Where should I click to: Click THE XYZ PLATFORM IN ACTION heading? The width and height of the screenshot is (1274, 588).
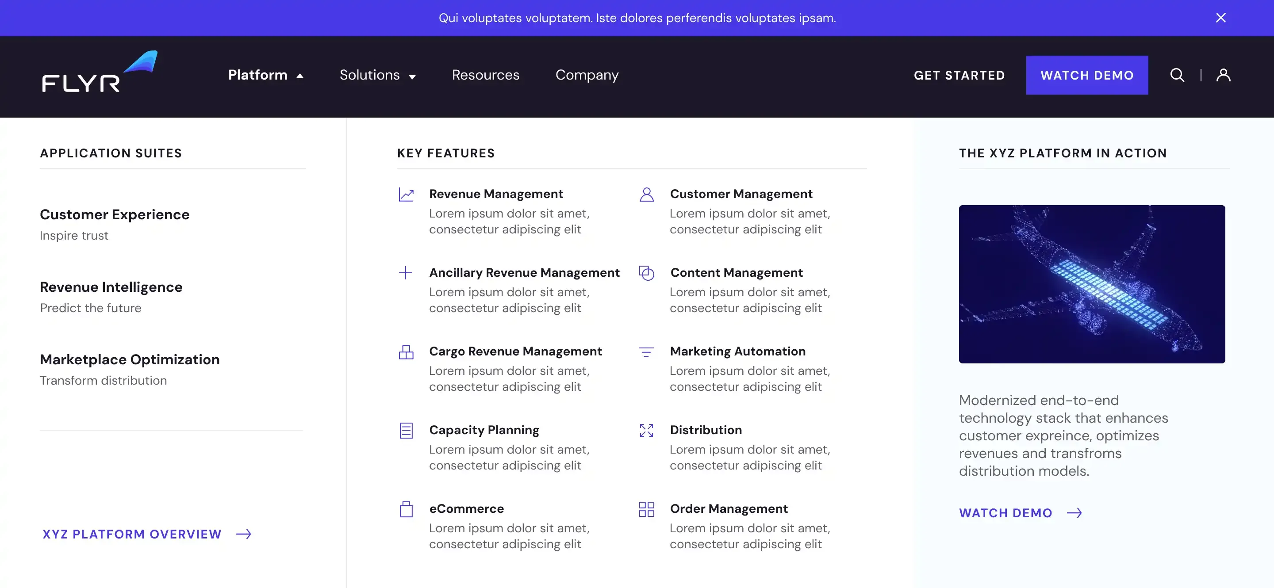(x=1063, y=153)
